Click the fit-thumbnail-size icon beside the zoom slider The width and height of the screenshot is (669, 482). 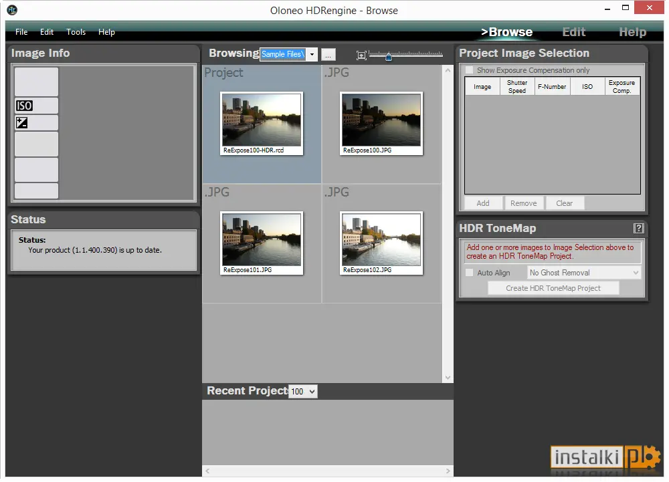(361, 55)
